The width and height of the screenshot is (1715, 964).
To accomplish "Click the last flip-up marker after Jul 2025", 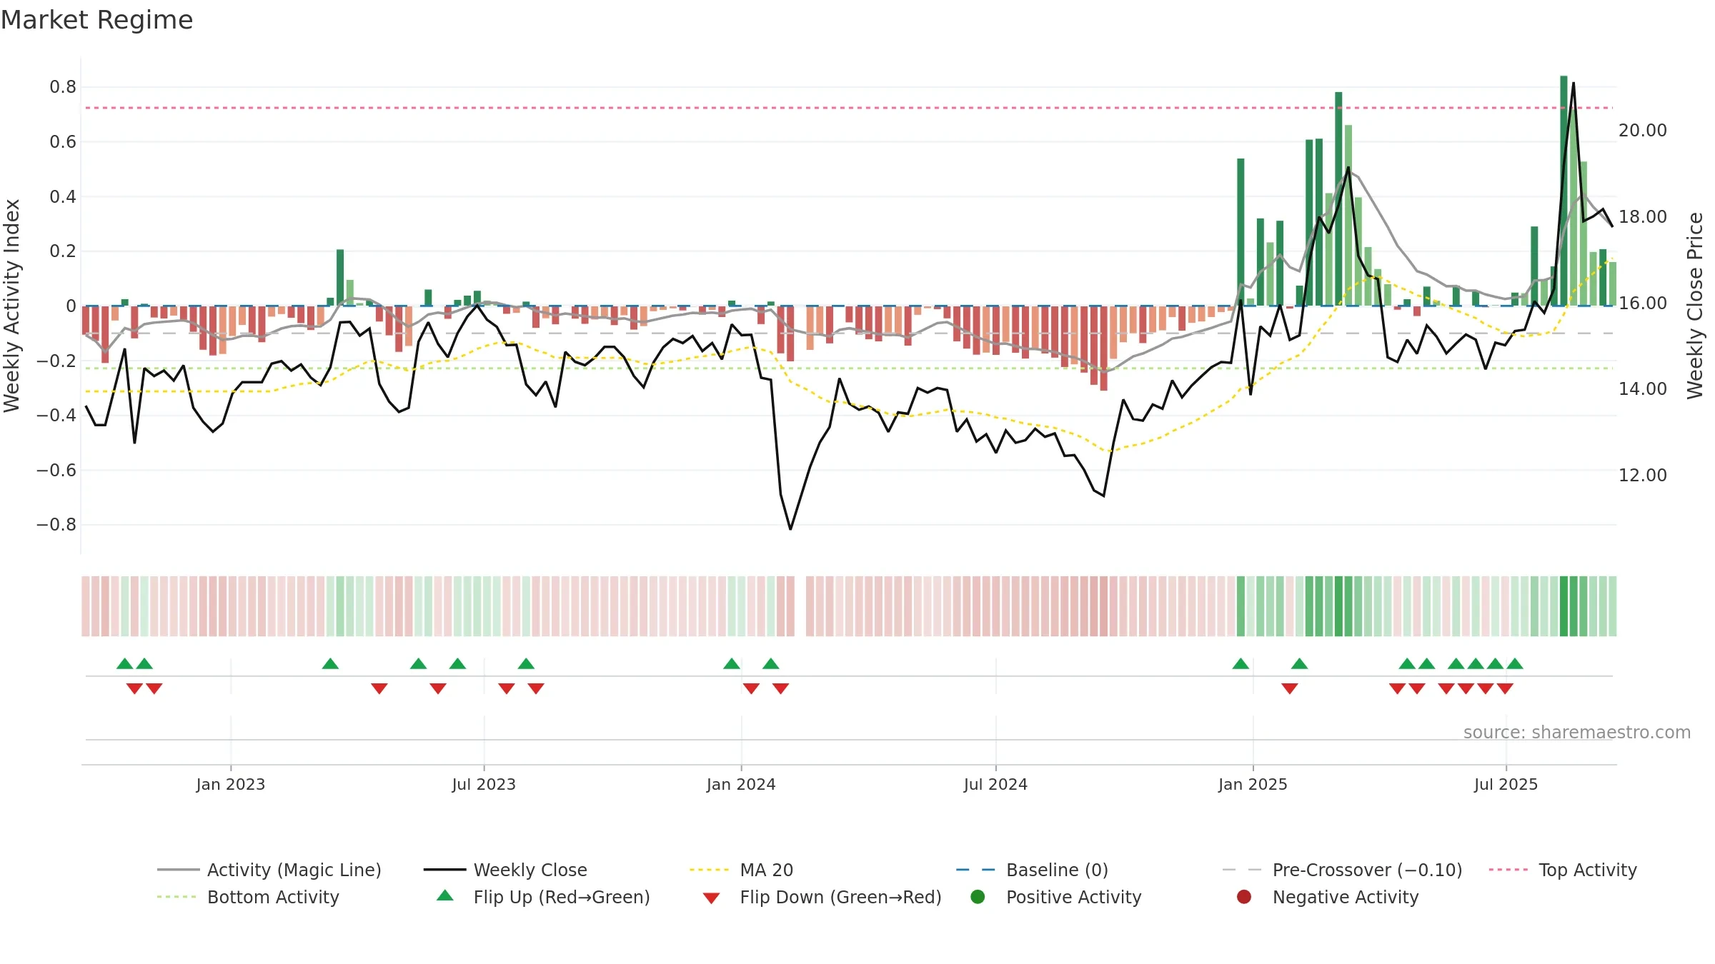I will (1515, 663).
